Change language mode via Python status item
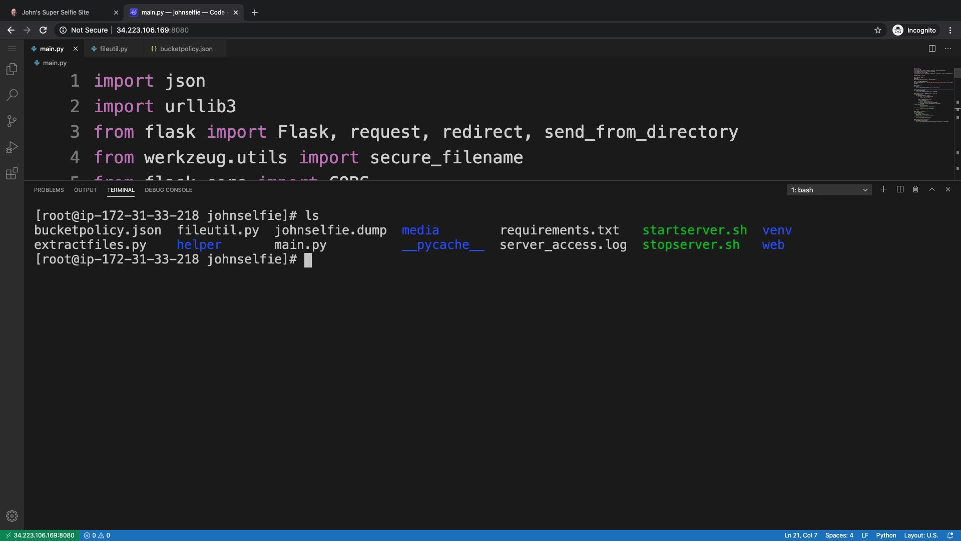The width and height of the screenshot is (961, 541). 886,535
